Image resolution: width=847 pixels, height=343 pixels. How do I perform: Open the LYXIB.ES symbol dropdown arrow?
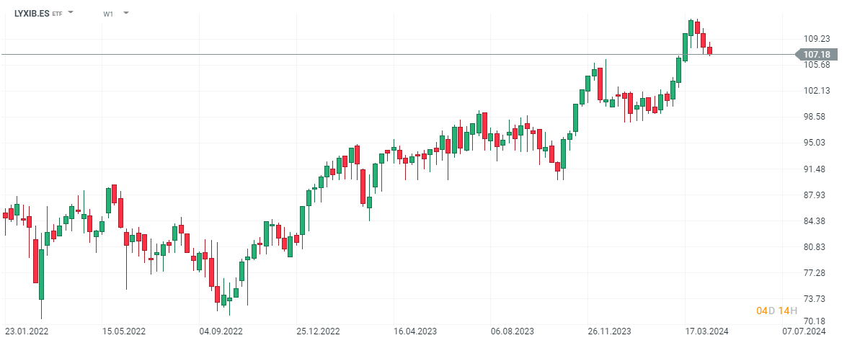pos(71,13)
